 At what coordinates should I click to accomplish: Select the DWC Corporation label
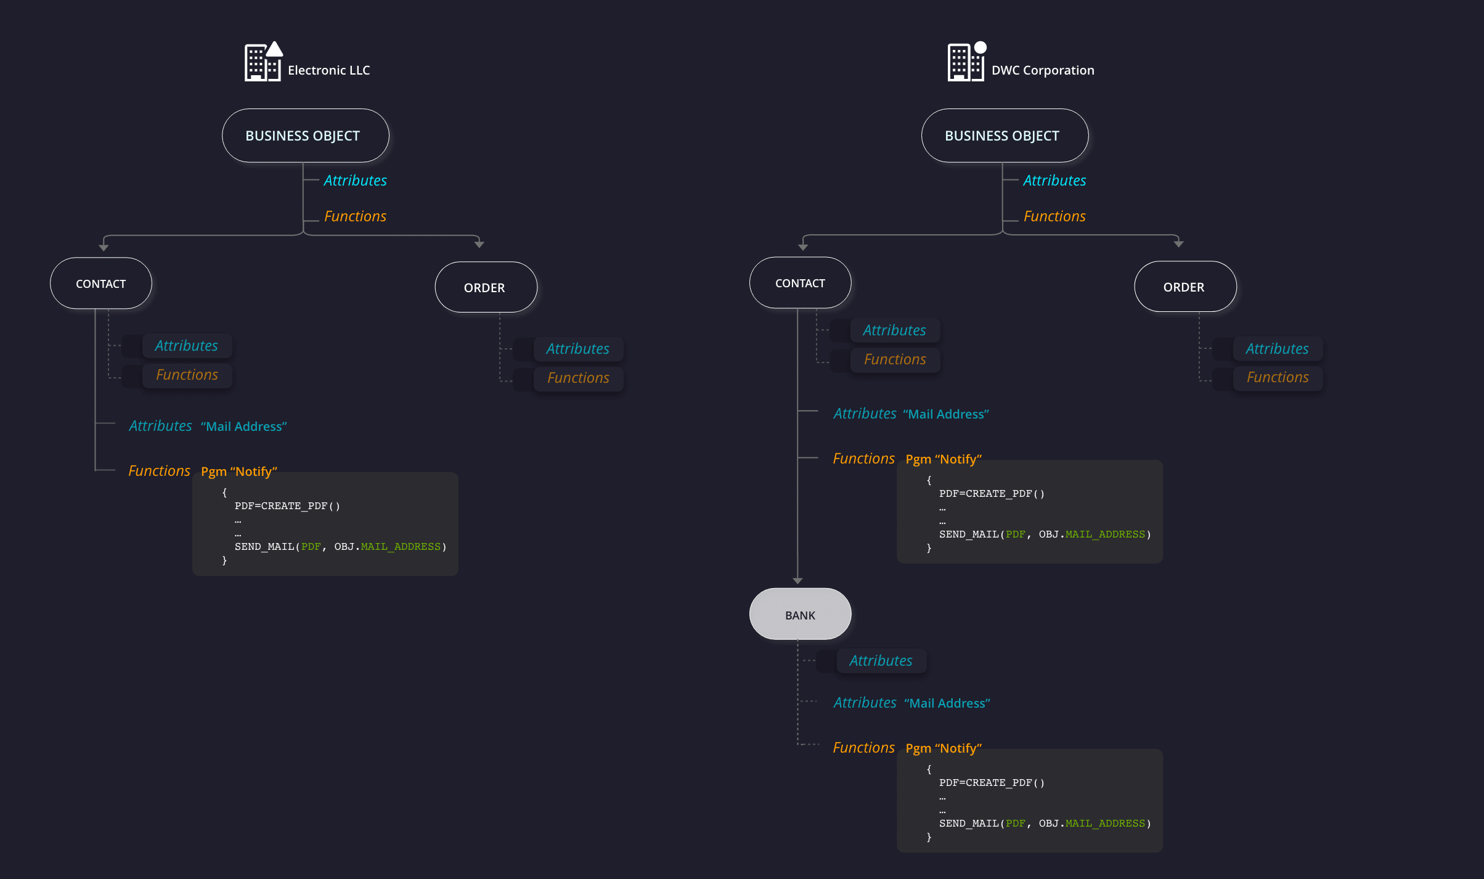[1043, 70]
